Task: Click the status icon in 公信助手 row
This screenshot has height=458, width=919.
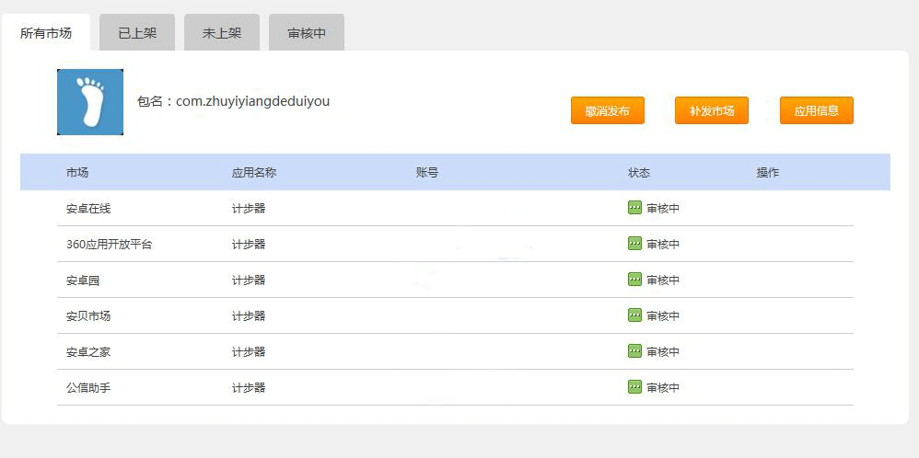Action: click(x=634, y=386)
